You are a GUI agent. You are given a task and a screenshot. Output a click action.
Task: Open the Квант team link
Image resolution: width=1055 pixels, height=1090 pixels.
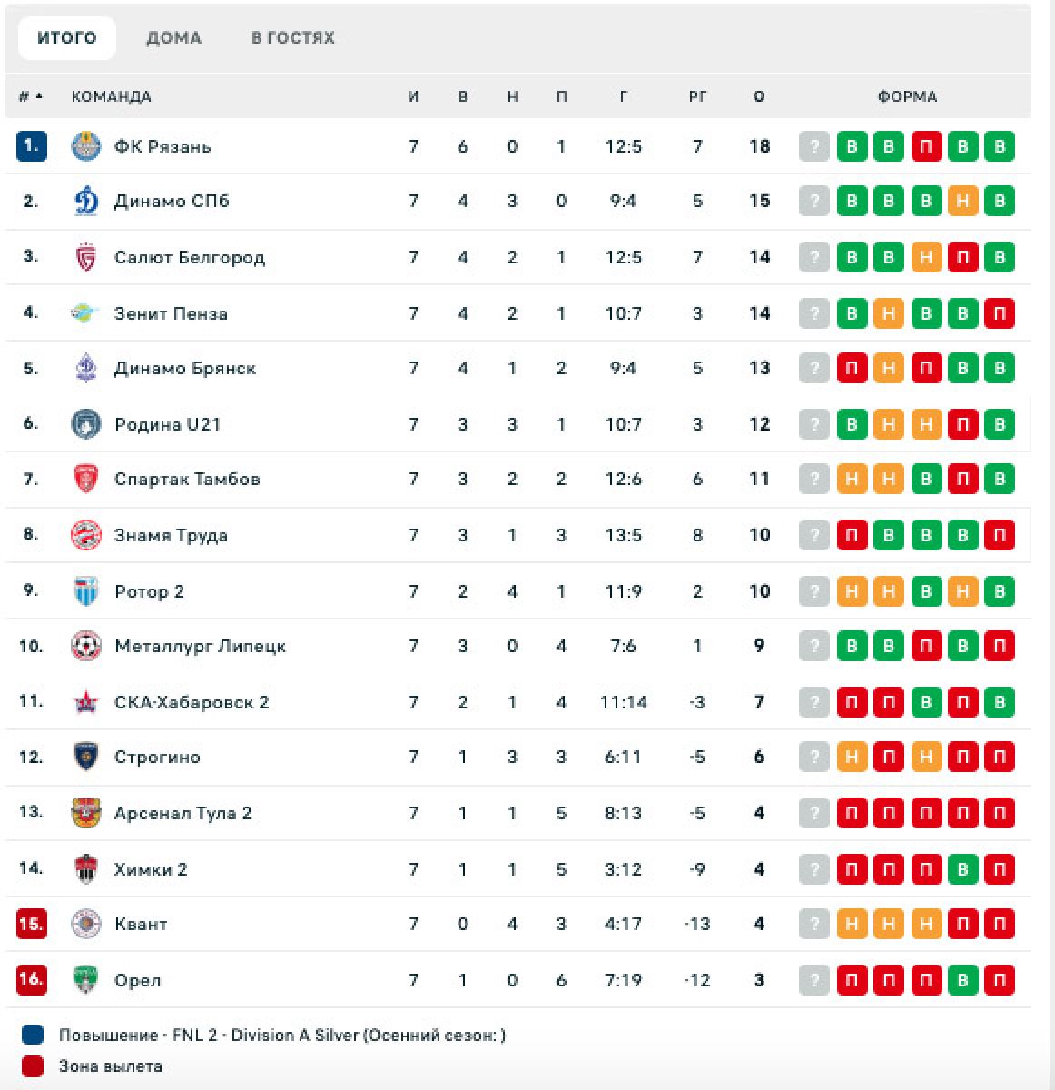pyautogui.click(x=141, y=924)
